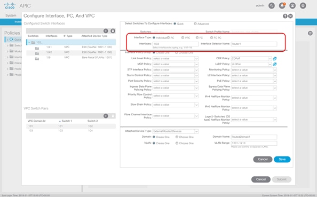This screenshot has height=197, width=317.
Task: Select VPC interface type
Action: click(x=183, y=37)
